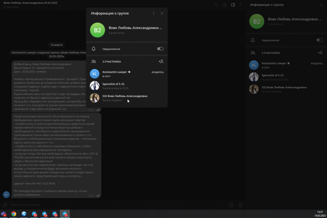Click the attach file paperclip icon
Image resolution: width=327 pixels, height=218 pixels.
[5, 205]
